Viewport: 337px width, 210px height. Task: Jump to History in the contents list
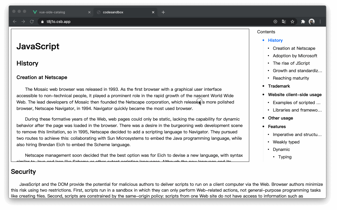point(275,40)
